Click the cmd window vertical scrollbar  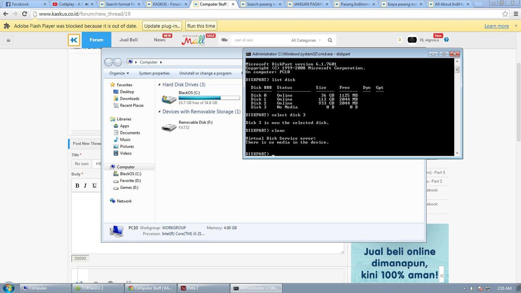pos(457,108)
